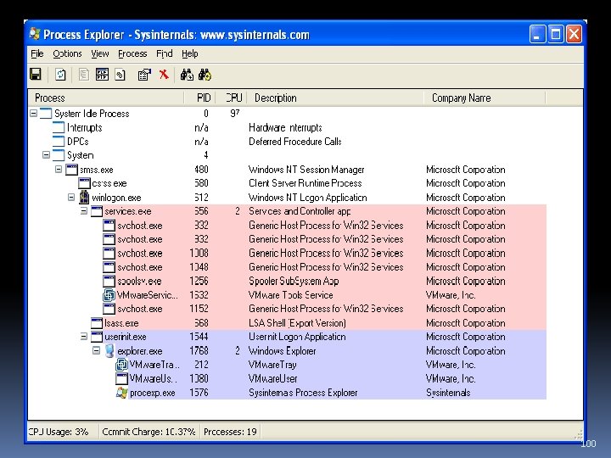
Task: Click the DPCs row icon
Action: (x=59, y=142)
